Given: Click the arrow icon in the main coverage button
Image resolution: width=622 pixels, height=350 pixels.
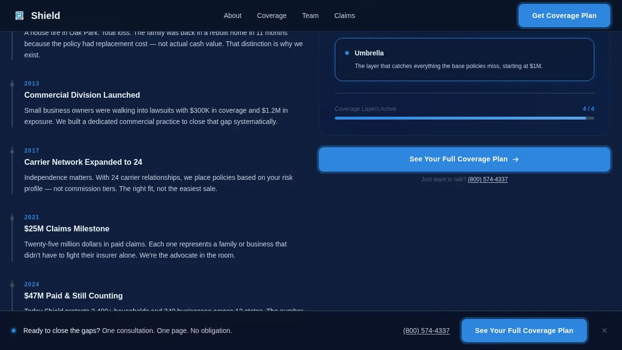Looking at the screenshot, I should point(516,159).
